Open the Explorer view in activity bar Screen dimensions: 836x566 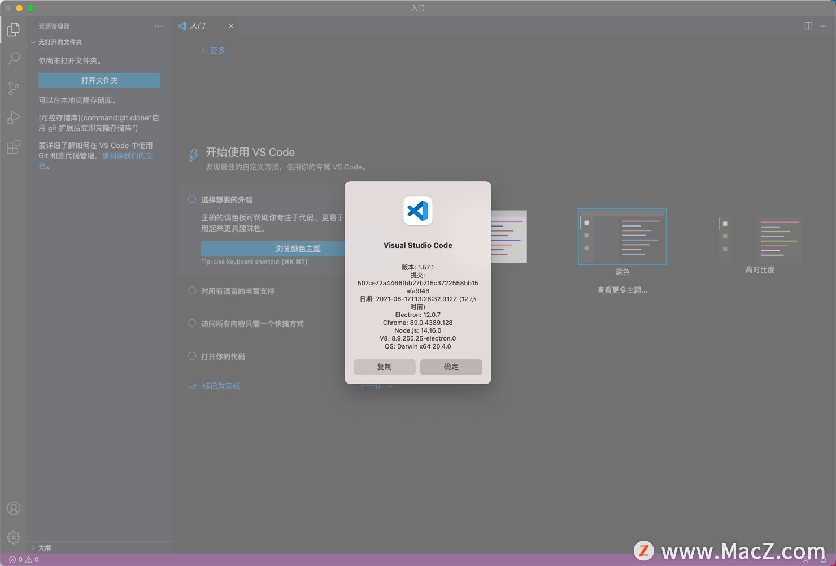(14, 29)
